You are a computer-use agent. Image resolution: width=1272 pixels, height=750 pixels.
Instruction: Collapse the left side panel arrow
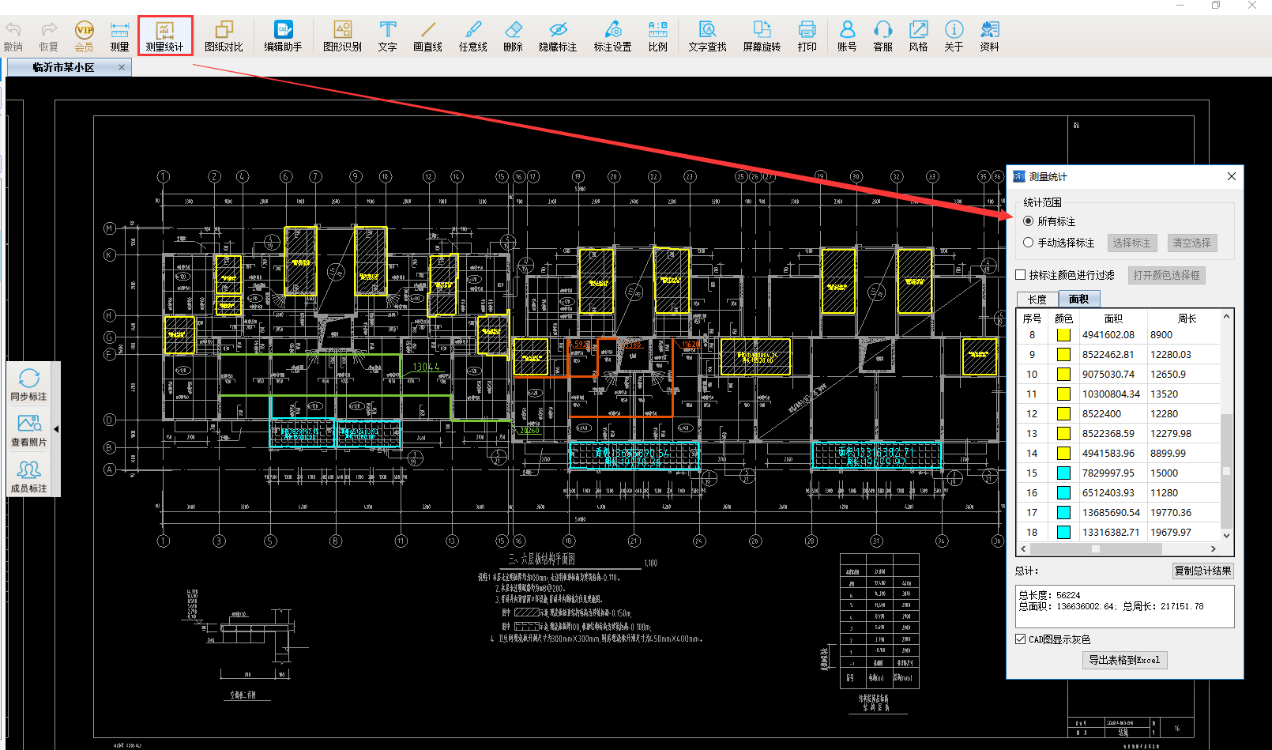coord(56,429)
